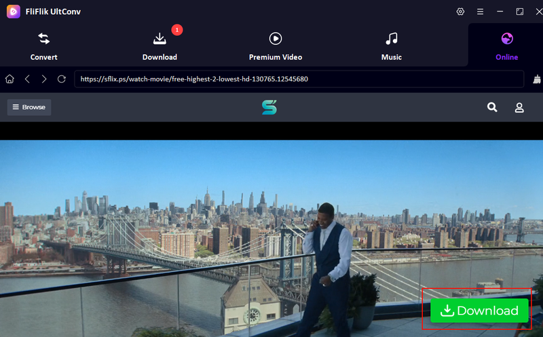Navigate back in the browser

27,79
